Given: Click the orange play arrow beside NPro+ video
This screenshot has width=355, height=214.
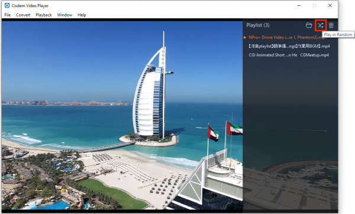Looking at the screenshot, I should (245, 38).
